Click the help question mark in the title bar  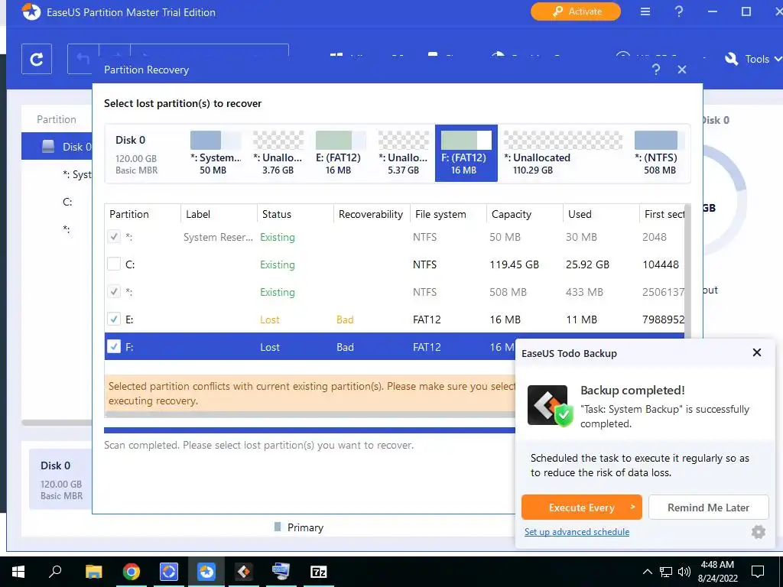[x=679, y=11]
